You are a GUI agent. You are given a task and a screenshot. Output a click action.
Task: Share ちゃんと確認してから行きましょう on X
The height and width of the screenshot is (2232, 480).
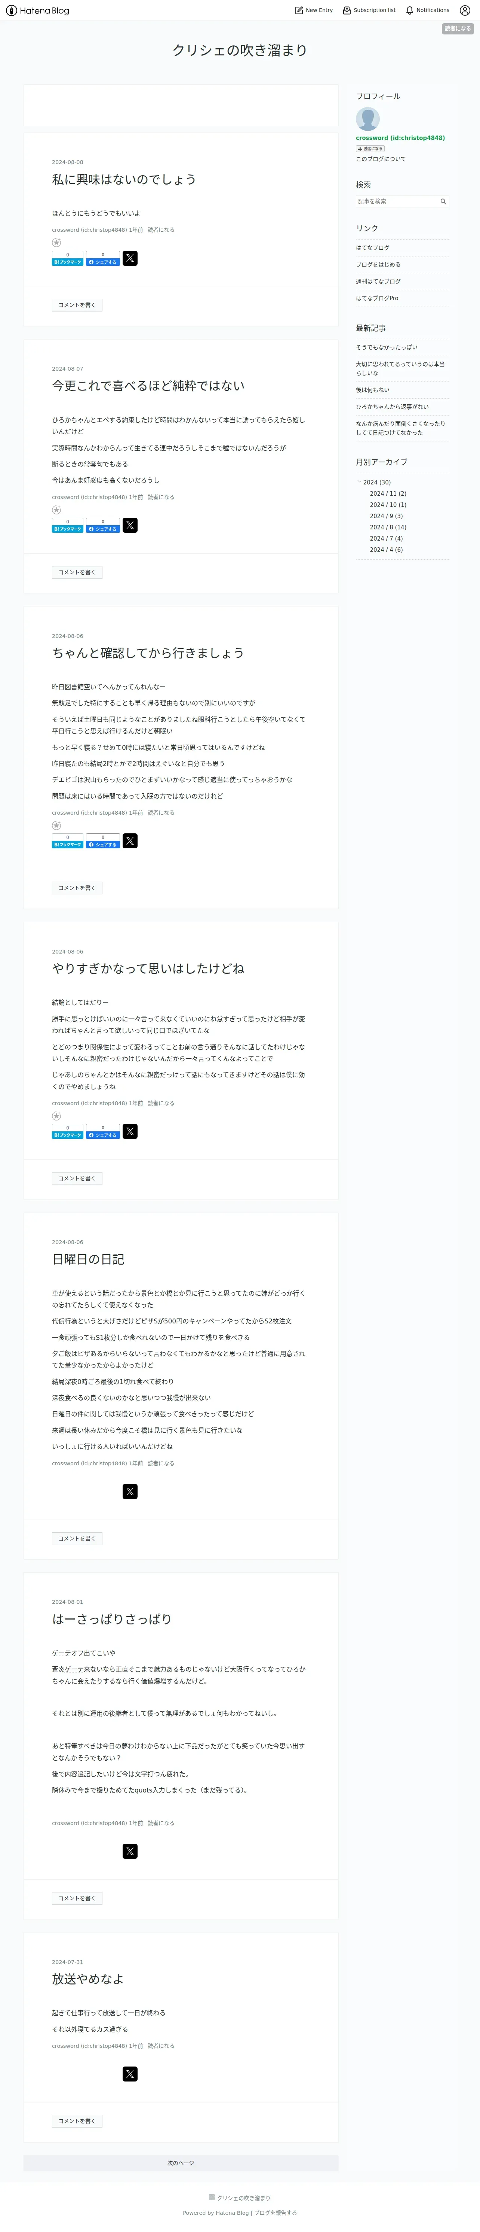(x=130, y=840)
